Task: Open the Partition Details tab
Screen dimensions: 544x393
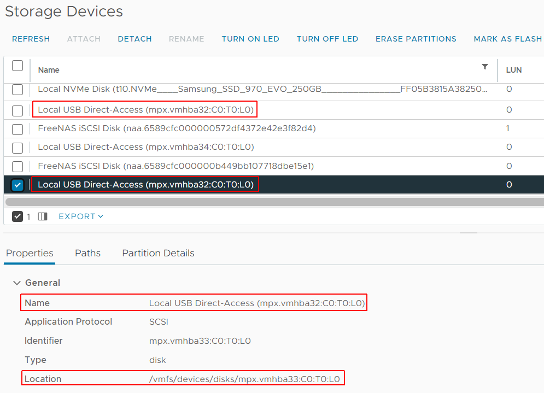Action: tap(158, 253)
